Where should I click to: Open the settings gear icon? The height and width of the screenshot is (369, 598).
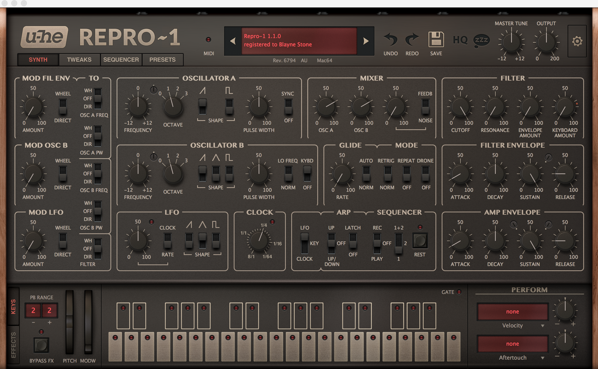click(x=577, y=41)
